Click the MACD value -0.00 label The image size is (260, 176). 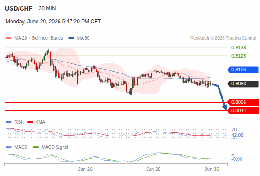(x=237, y=159)
